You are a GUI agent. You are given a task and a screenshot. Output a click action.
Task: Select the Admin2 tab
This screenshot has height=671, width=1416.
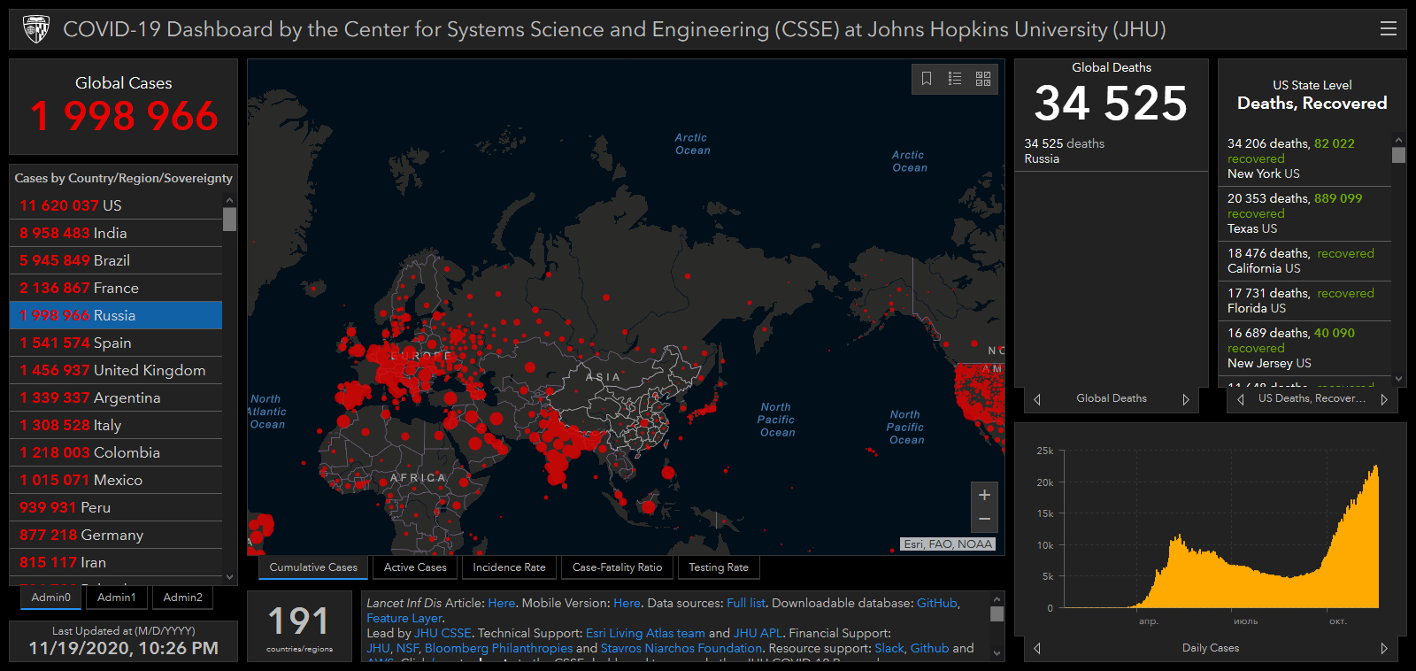(x=182, y=598)
